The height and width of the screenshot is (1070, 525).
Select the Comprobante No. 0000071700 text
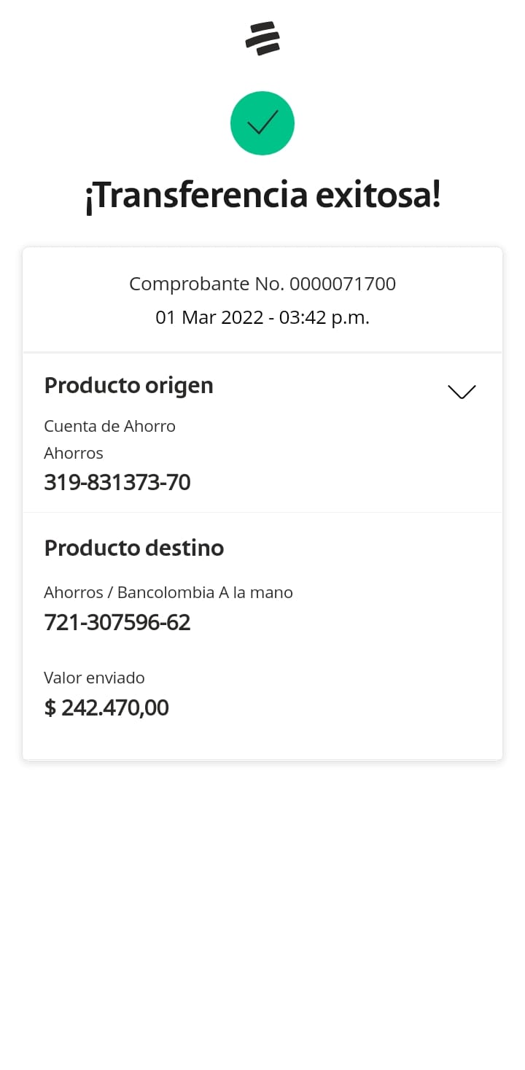(262, 284)
